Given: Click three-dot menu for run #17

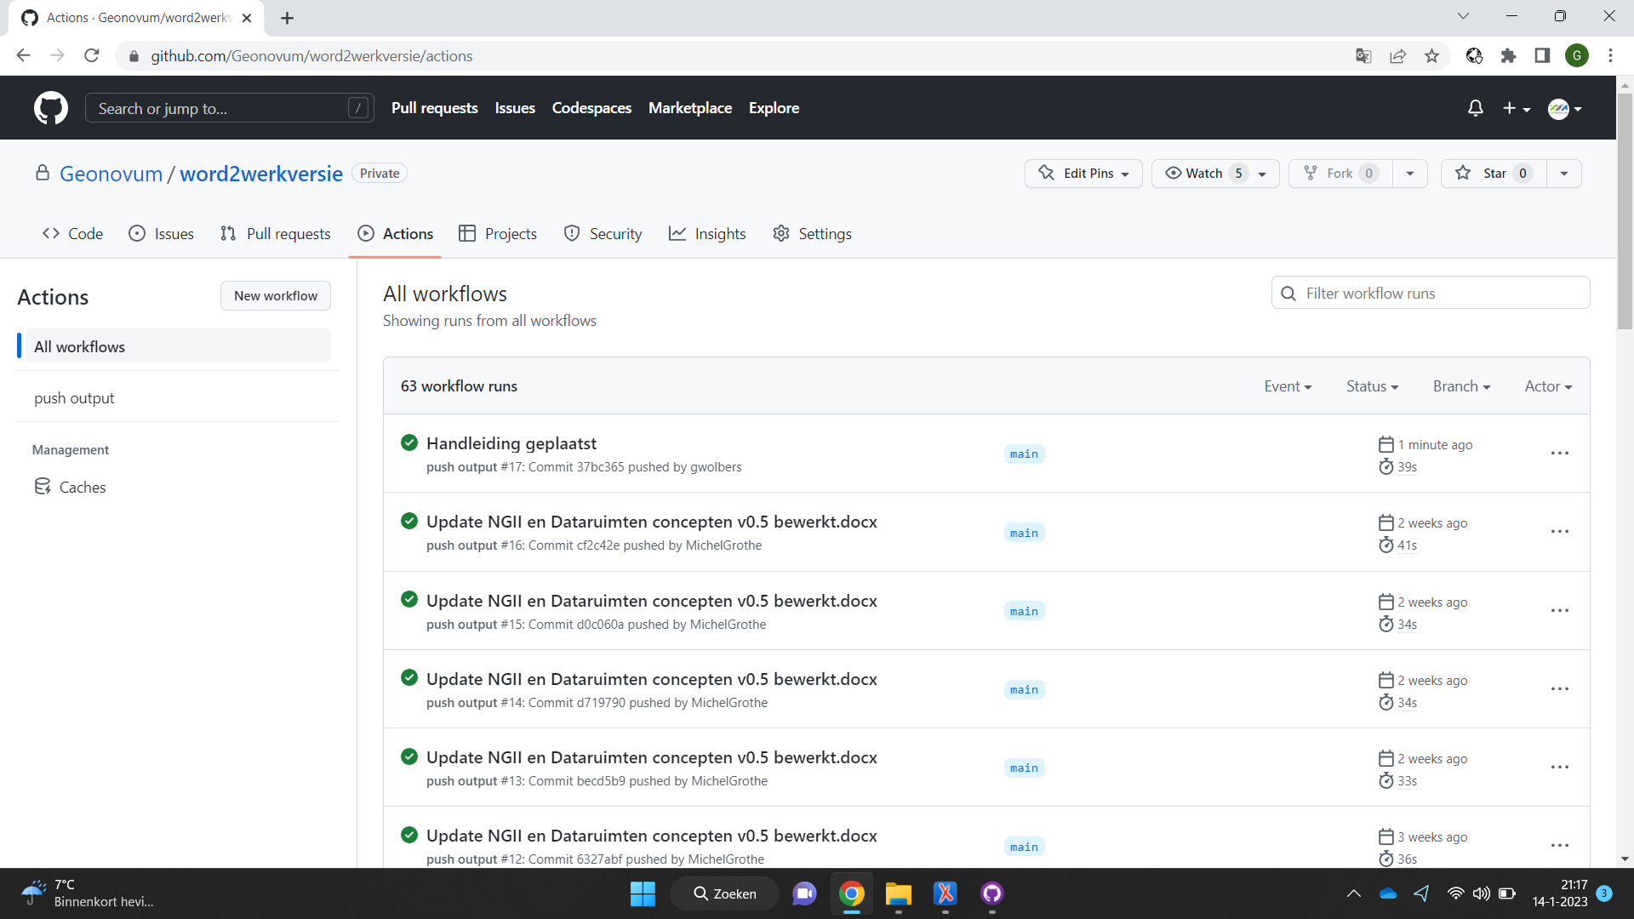Looking at the screenshot, I should tap(1559, 454).
